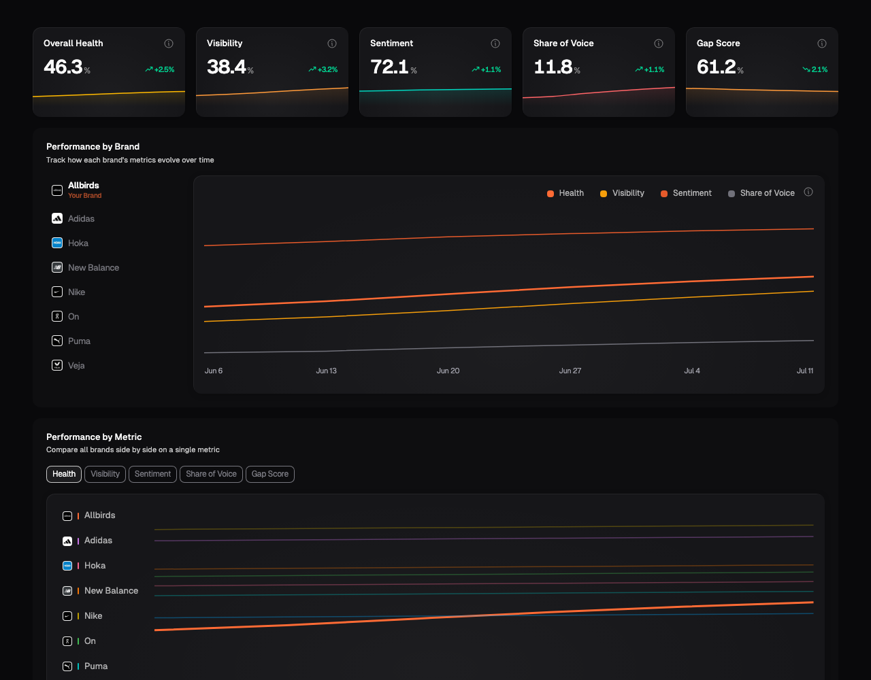Screen dimensions: 871x680
Task: Click New Balance logo in metric legend
Action: coord(67,591)
